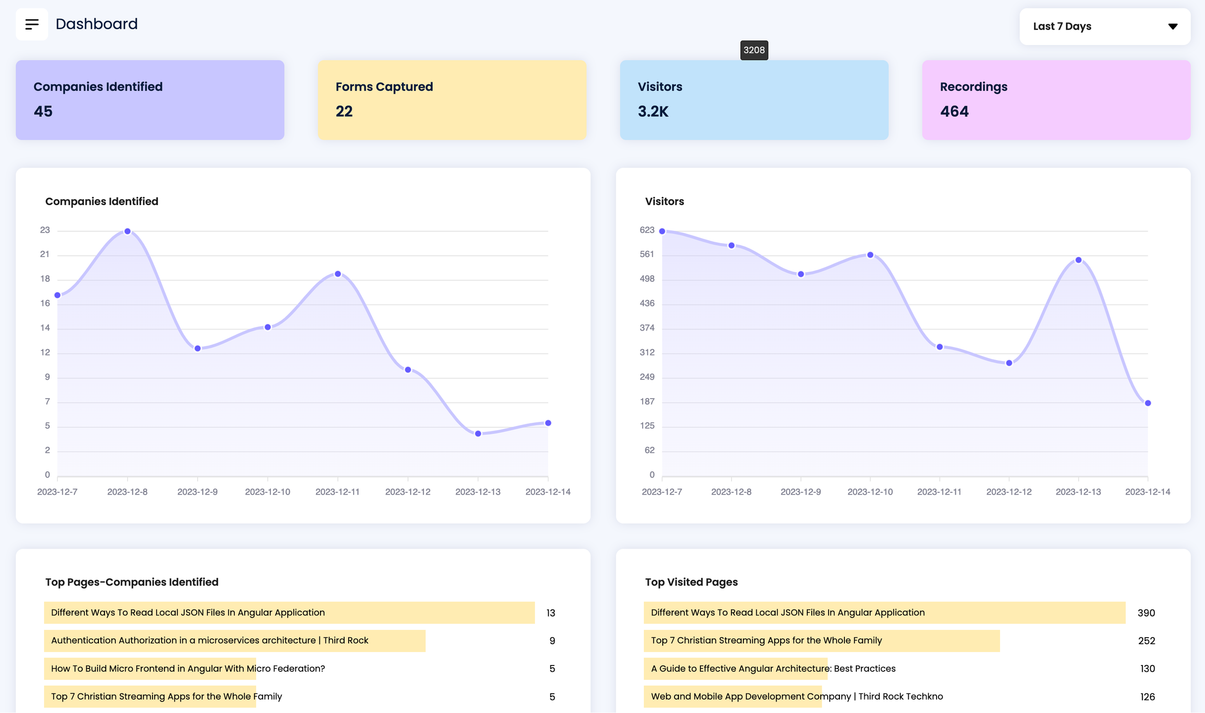Click the Dashboard page title

pyautogui.click(x=97, y=24)
